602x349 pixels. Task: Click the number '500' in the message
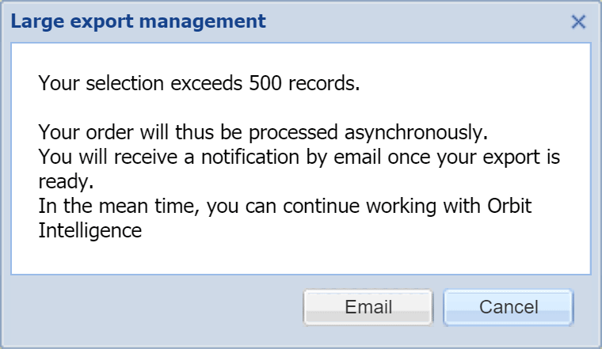click(264, 82)
